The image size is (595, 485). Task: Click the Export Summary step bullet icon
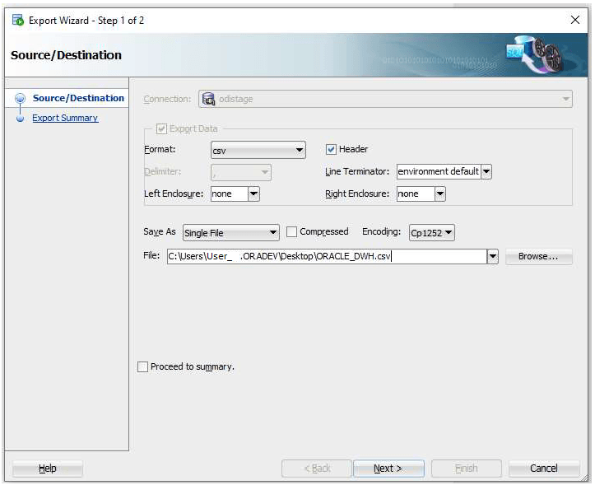point(20,119)
